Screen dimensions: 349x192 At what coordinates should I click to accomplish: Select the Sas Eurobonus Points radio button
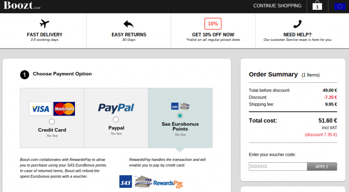point(180,116)
